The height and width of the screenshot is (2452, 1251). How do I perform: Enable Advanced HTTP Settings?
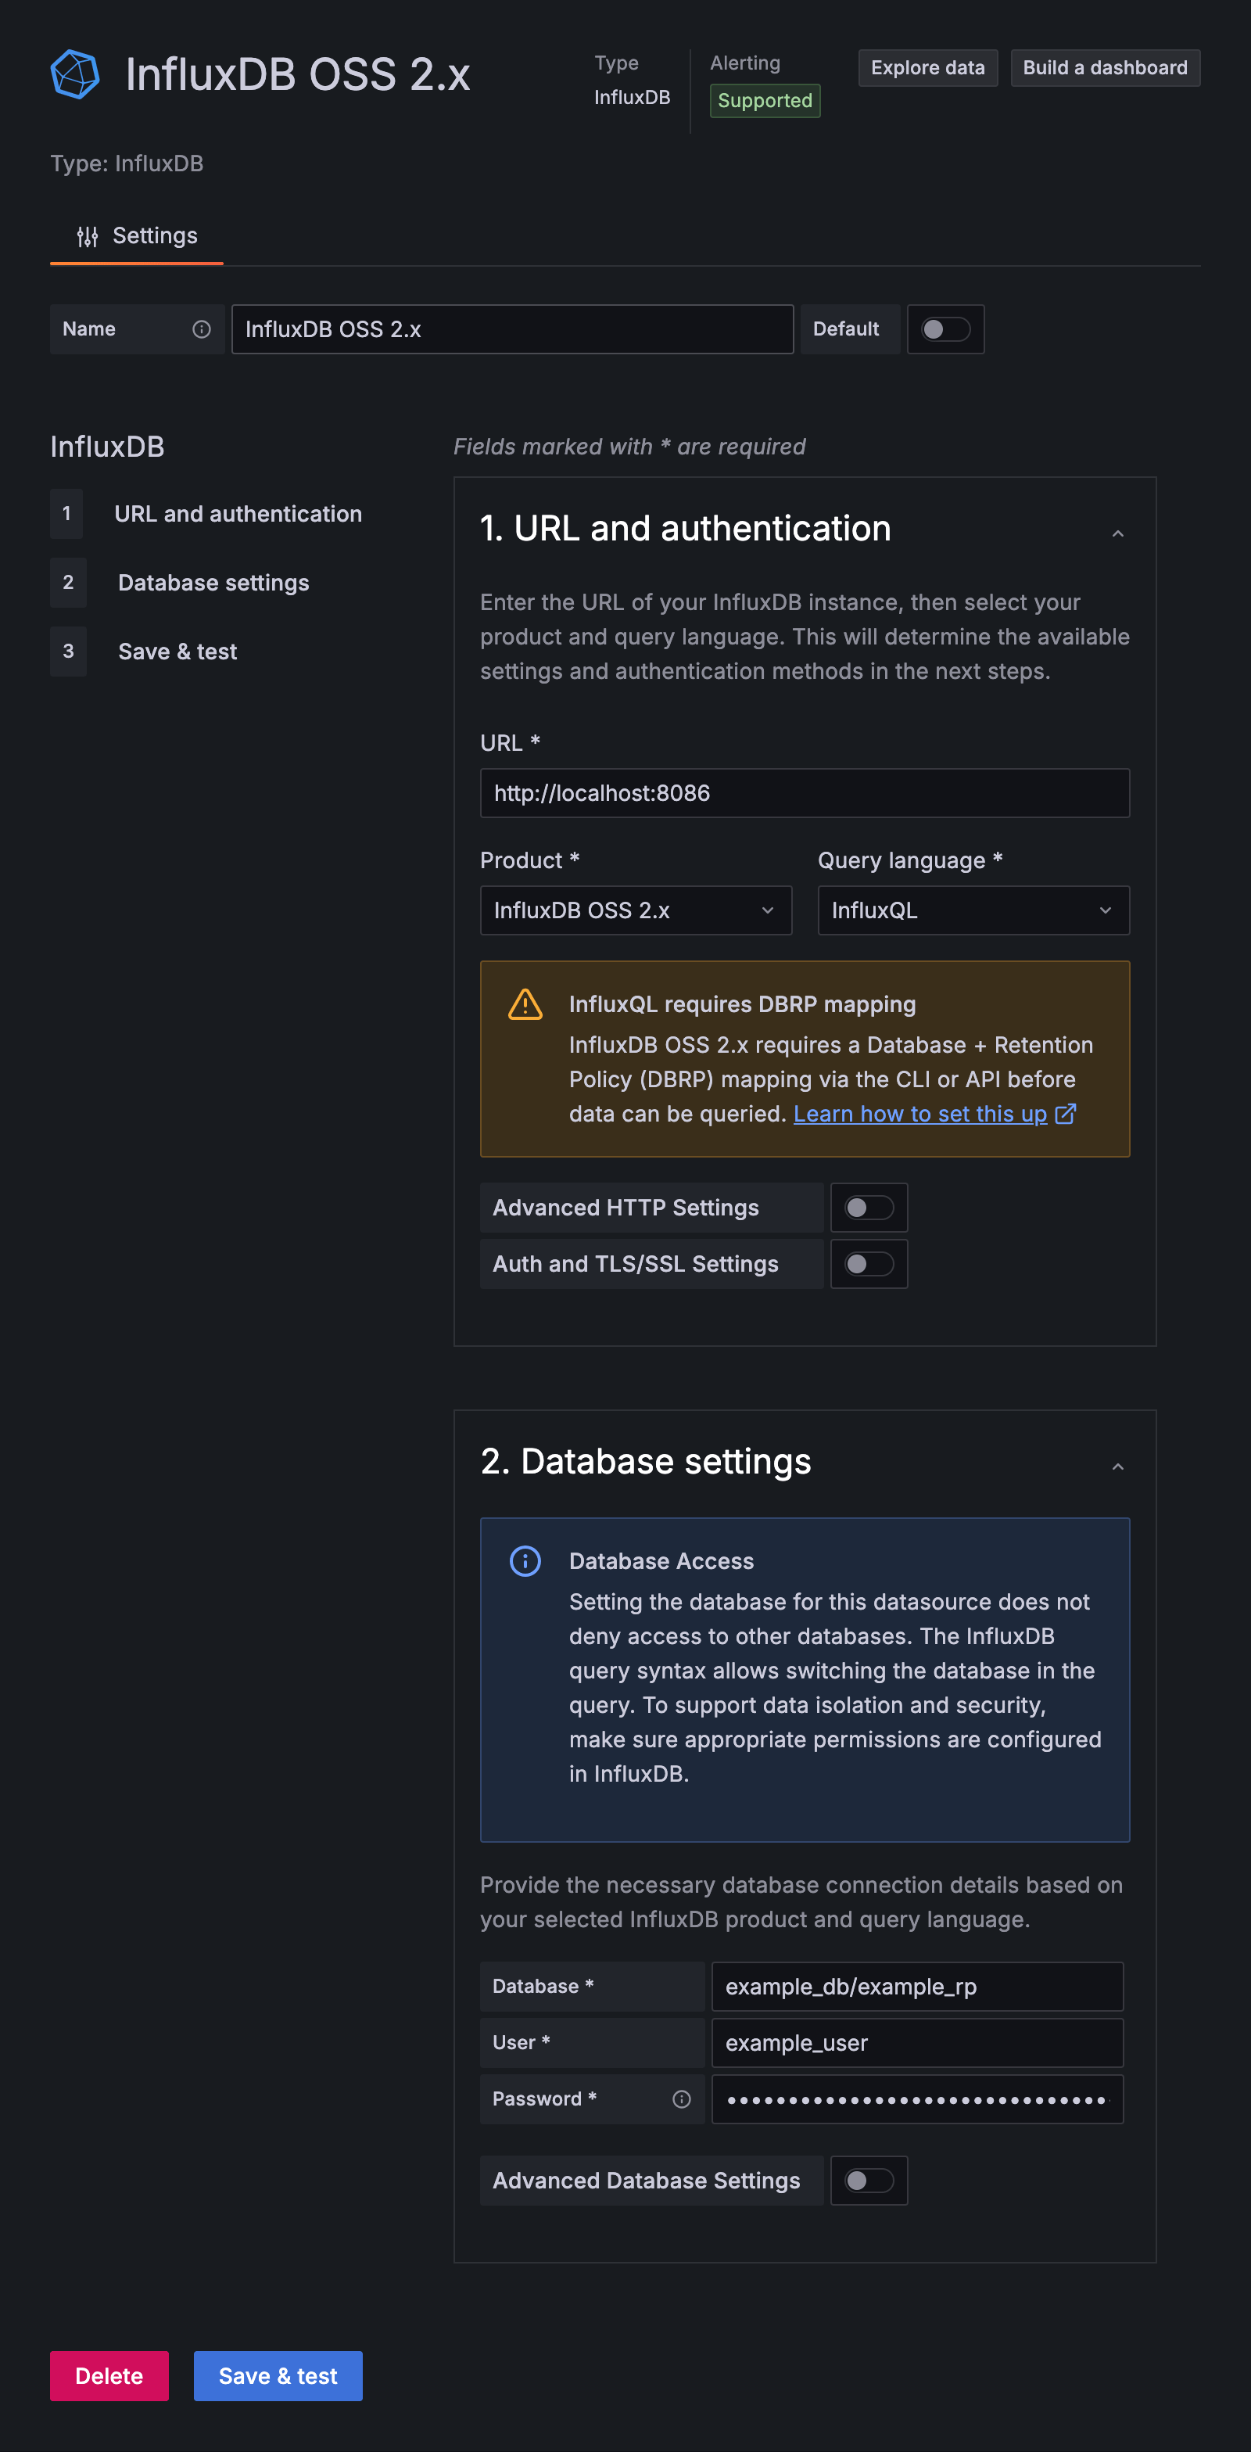[868, 1207]
